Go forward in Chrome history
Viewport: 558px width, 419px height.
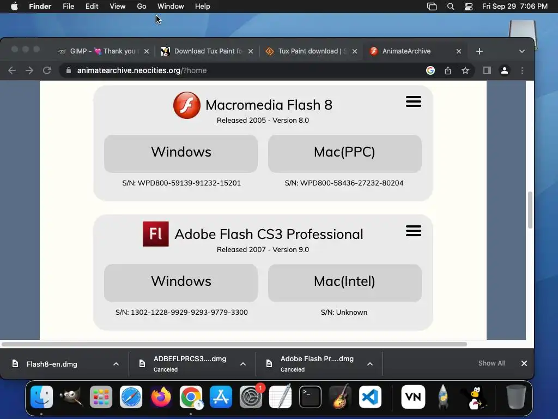click(x=29, y=70)
